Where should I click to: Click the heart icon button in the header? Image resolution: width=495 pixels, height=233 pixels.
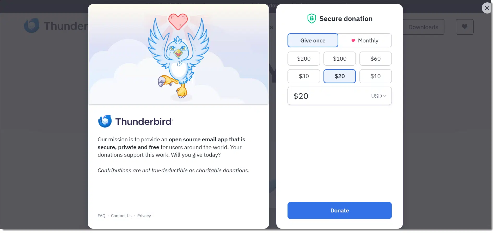(465, 27)
